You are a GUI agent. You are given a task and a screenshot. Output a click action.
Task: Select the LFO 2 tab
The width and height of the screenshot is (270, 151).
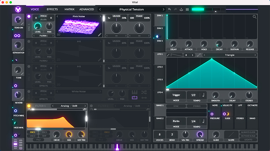pyautogui.click(x=160, y=67)
